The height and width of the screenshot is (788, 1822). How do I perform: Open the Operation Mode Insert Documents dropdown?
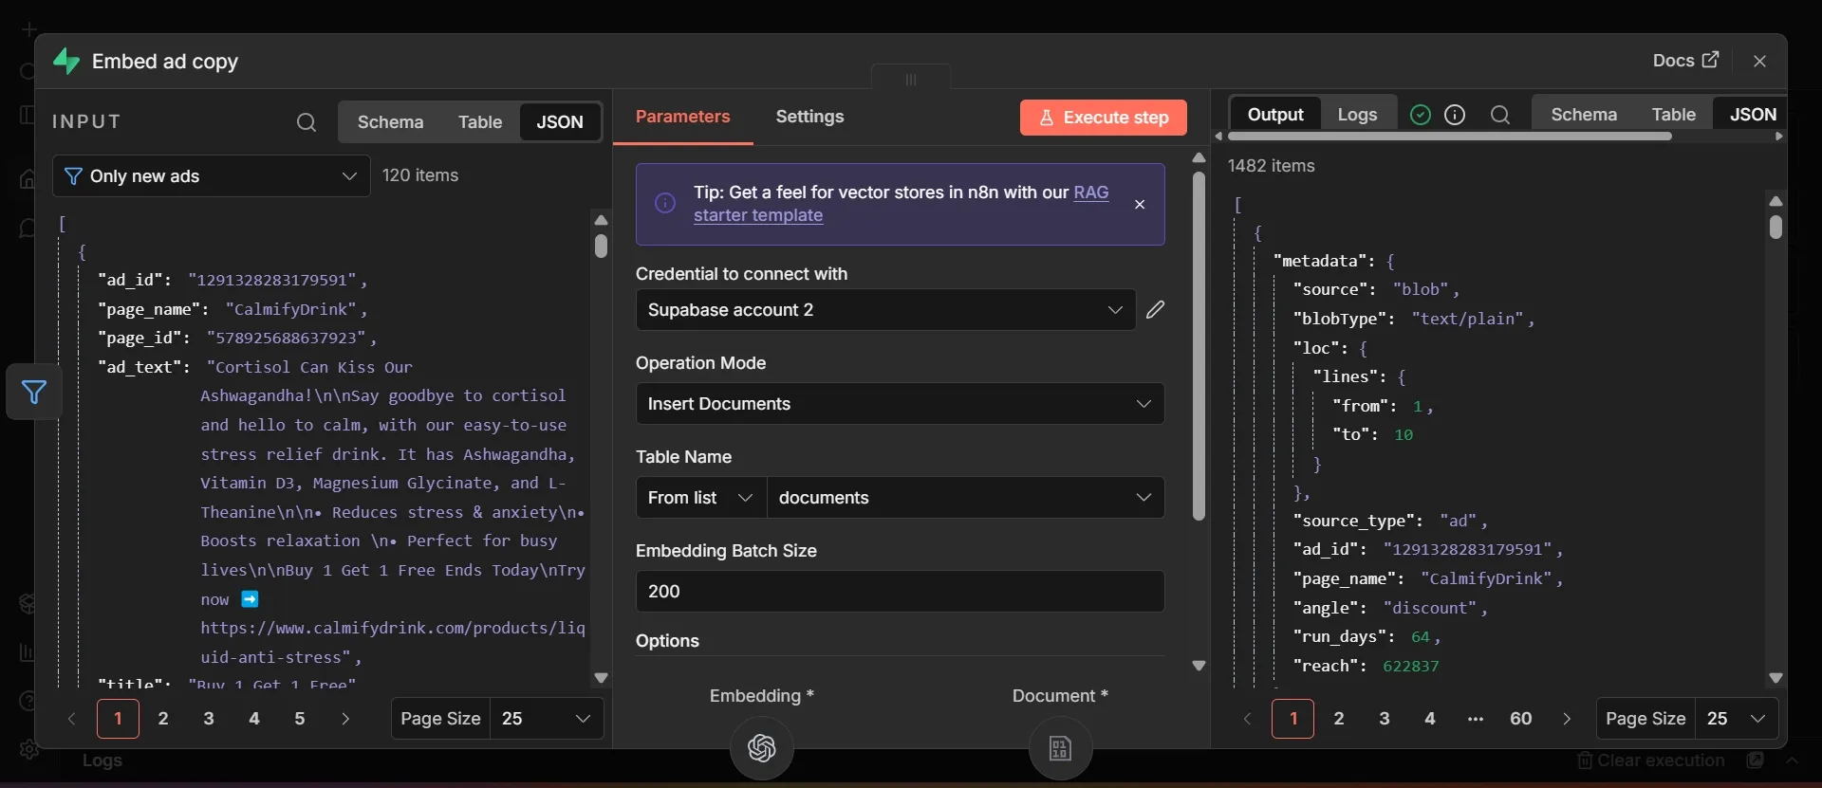(x=900, y=404)
